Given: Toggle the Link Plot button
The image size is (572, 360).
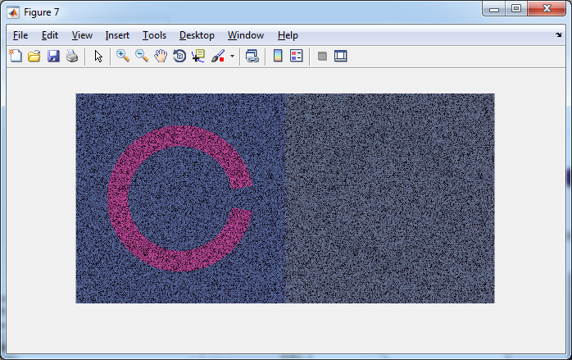Looking at the screenshot, I should (252, 56).
